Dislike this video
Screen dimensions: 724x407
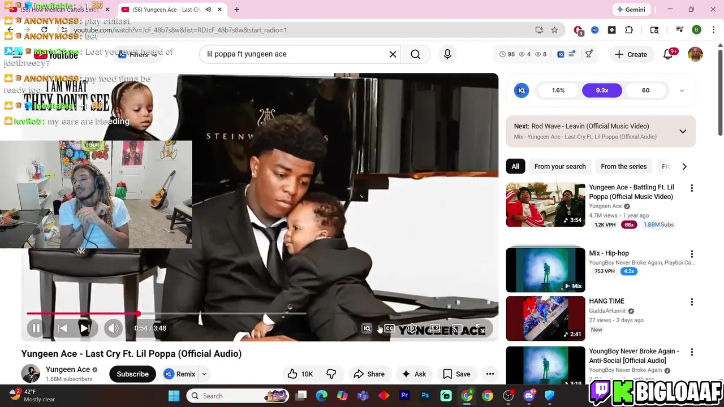click(x=331, y=374)
